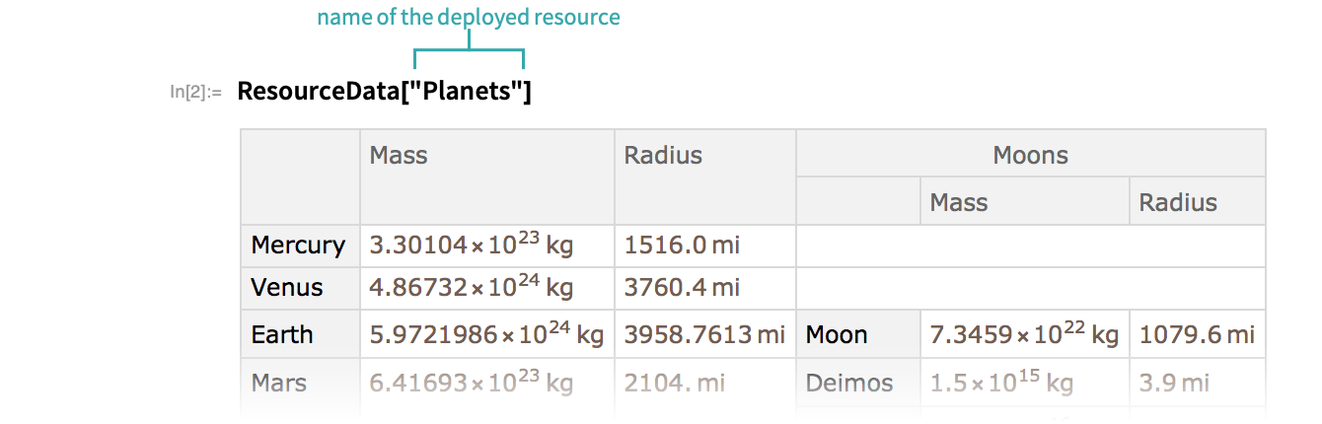Select the Moon's mass value cell
This screenshot has width=1322, height=424.
click(1024, 334)
